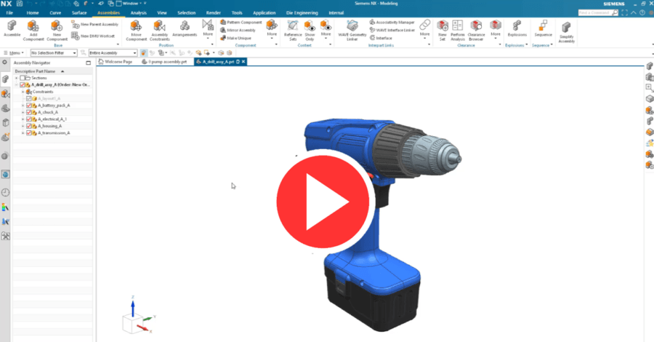Open the File menu
This screenshot has height=342, width=654.
(x=9, y=13)
